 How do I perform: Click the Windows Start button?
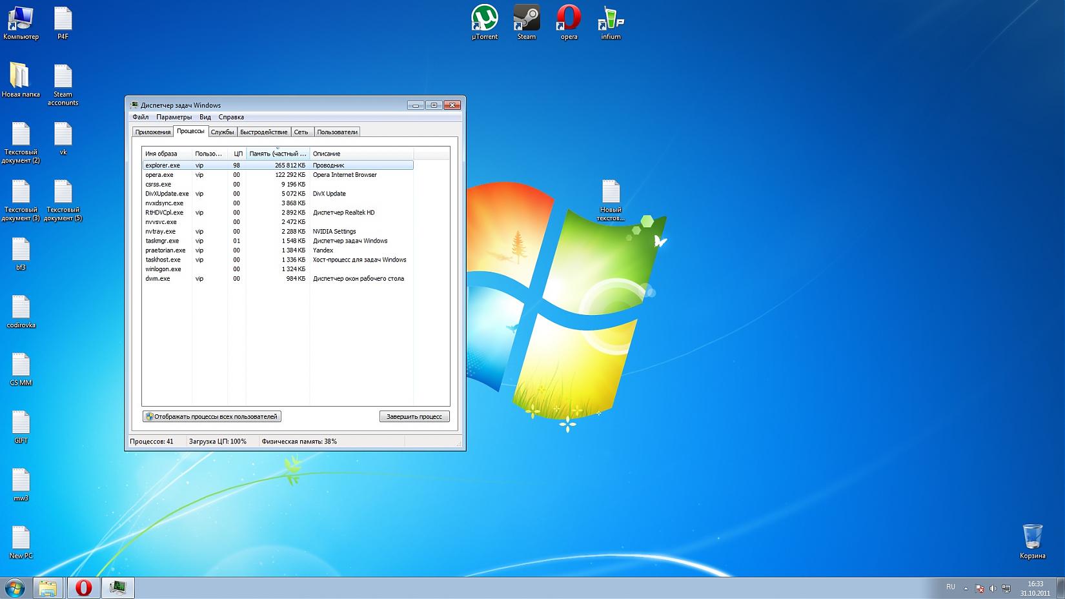click(x=15, y=587)
